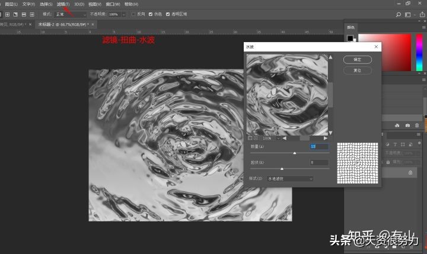Click the search magnifier icon
The image size is (427, 254).
tap(399, 15)
